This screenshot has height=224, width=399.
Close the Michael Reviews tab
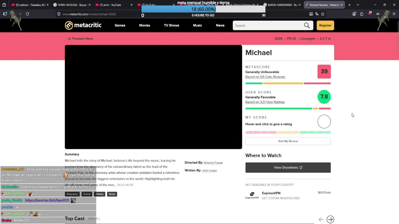(x=342, y=5)
